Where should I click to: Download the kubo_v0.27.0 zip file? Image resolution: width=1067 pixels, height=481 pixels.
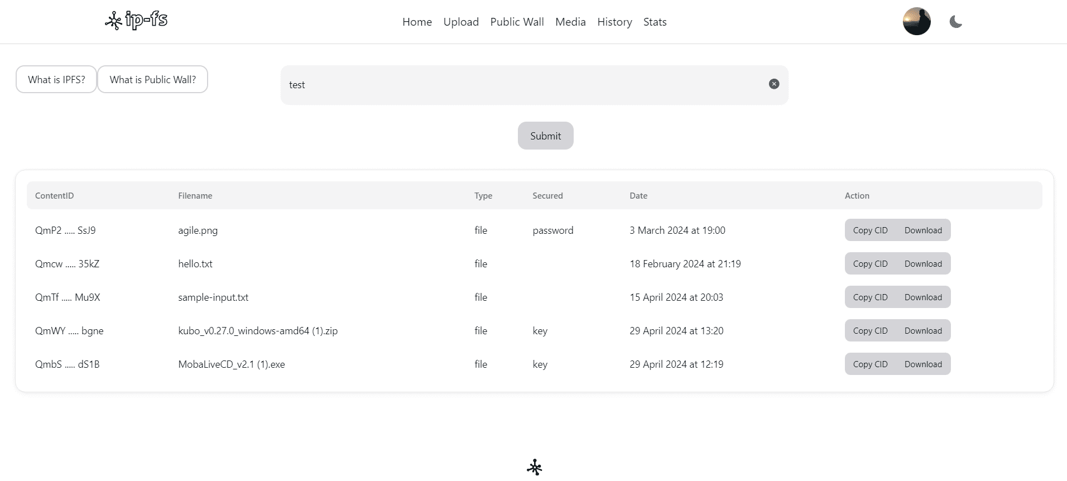(x=923, y=331)
